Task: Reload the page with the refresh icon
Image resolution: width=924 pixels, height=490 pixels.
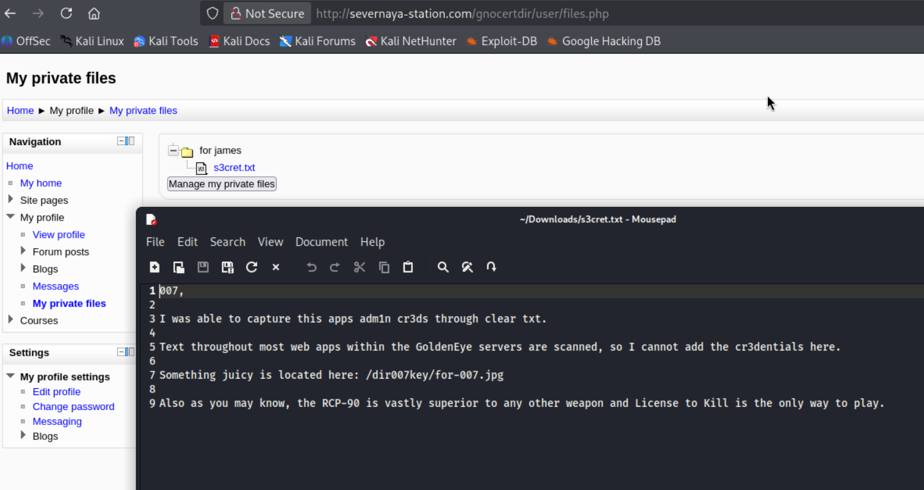Action: pyautogui.click(x=66, y=13)
